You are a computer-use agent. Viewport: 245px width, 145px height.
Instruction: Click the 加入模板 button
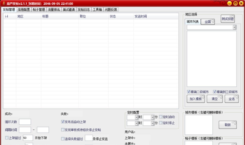coord(196,99)
